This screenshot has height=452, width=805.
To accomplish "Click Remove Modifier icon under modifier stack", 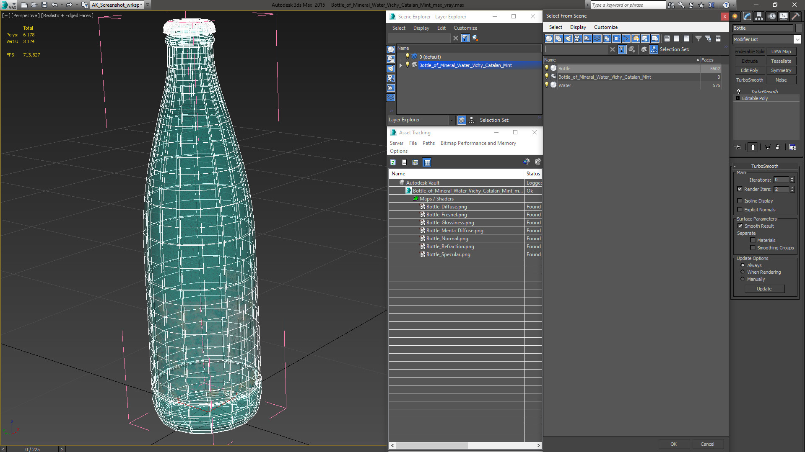I will coord(778,147).
